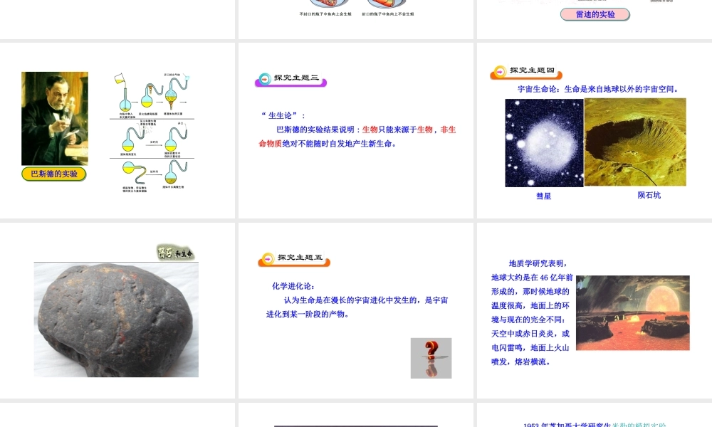Click the 认为生命是在漫长的宇宙进化 sentence
This screenshot has width=712, height=427.
pos(357,307)
